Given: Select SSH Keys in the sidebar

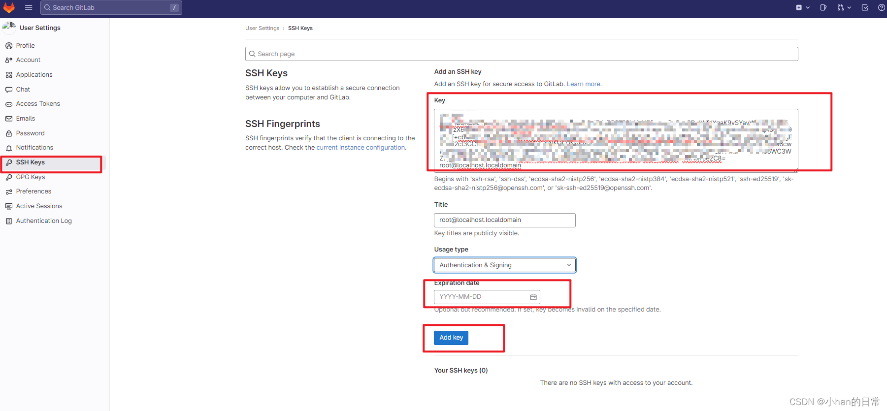Looking at the screenshot, I should [53, 162].
